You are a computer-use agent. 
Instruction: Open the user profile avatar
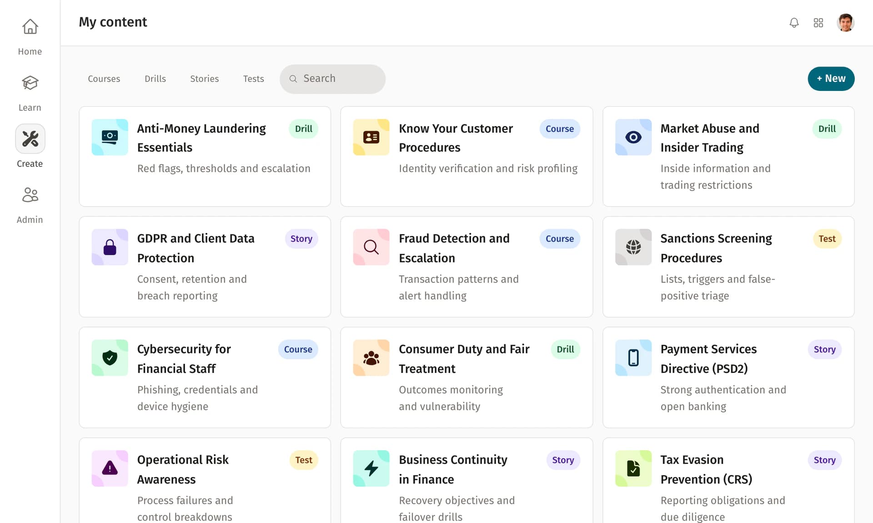846,22
